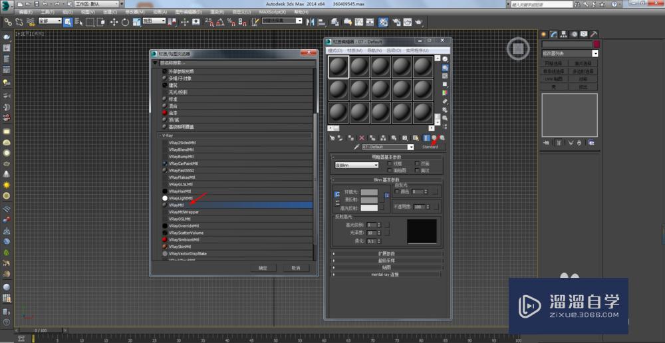Open the 材质(M) menu in material editor
The height and width of the screenshot is (343, 665).
[x=354, y=50]
